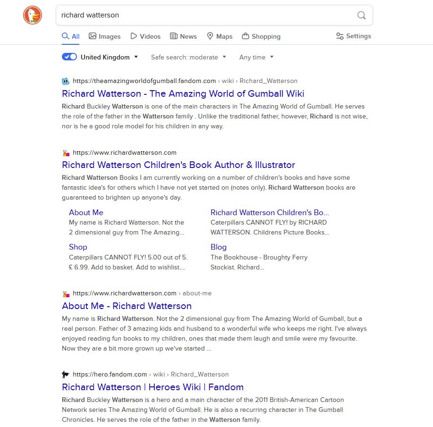Expand the United Kingdom region dropdown
433x427 pixels.
point(110,57)
